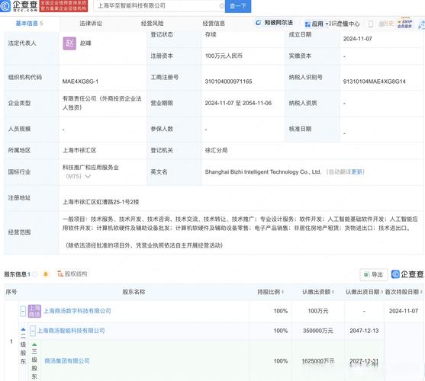Click the 350000万元 capital cell
425x381 pixels.
tap(318, 331)
